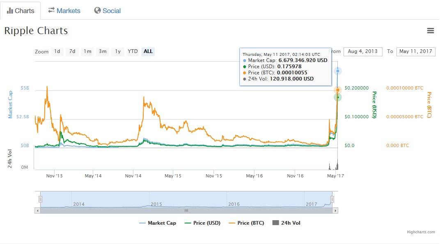Click the May '15 x-axis label
440x244 pixels.
click(173, 176)
